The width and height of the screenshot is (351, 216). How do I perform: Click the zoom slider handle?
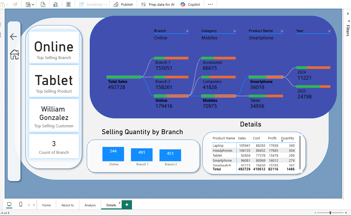330,213
